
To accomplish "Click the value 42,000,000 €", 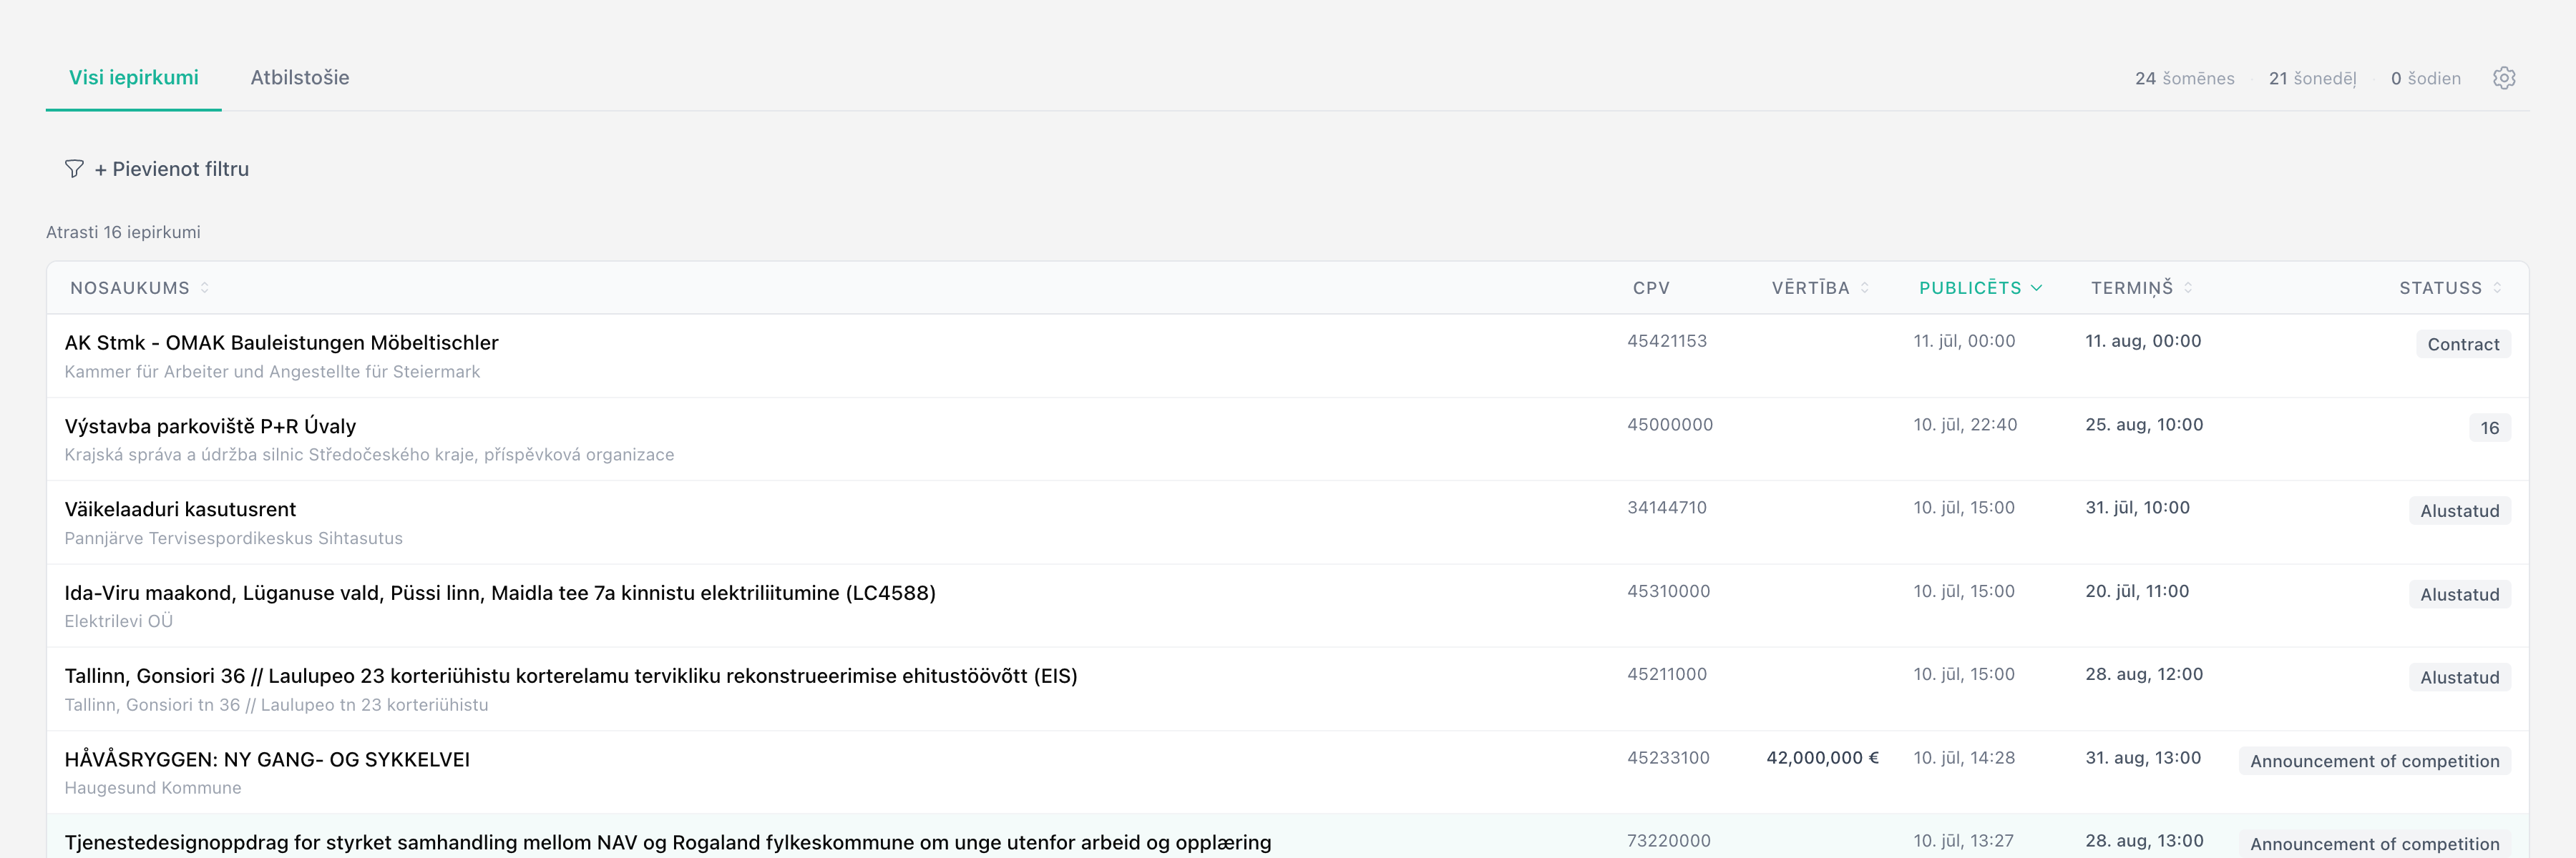I will (1822, 758).
